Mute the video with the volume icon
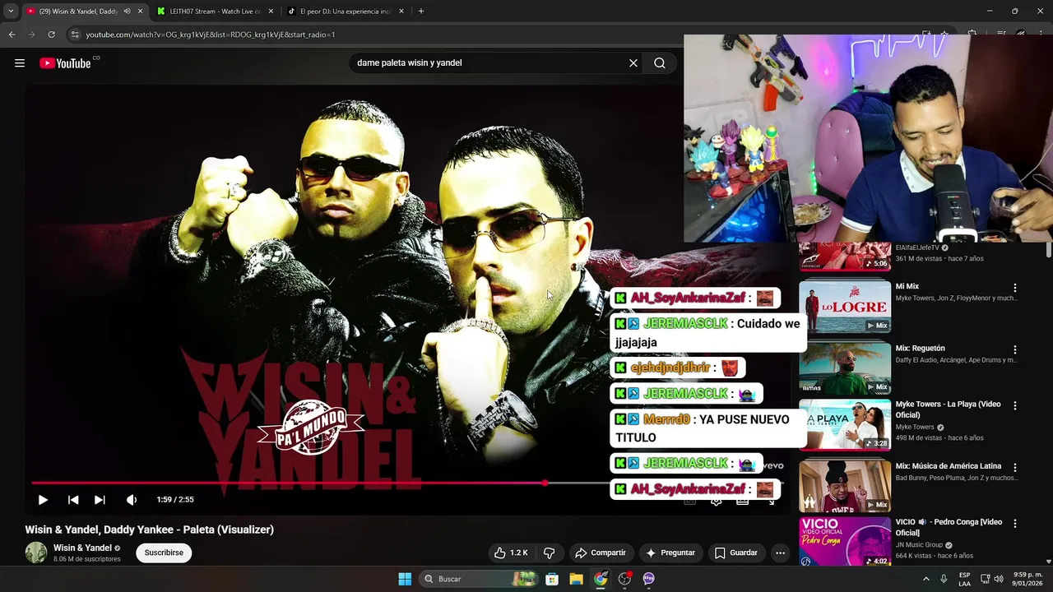The image size is (1053, 592). 132,500
